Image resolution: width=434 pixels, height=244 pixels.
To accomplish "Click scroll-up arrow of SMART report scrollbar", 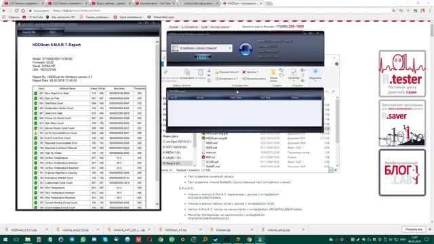I will tap(157, 42).
